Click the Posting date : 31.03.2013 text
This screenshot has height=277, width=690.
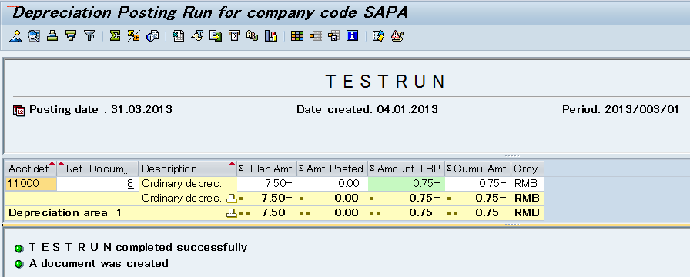click(101, 110)
